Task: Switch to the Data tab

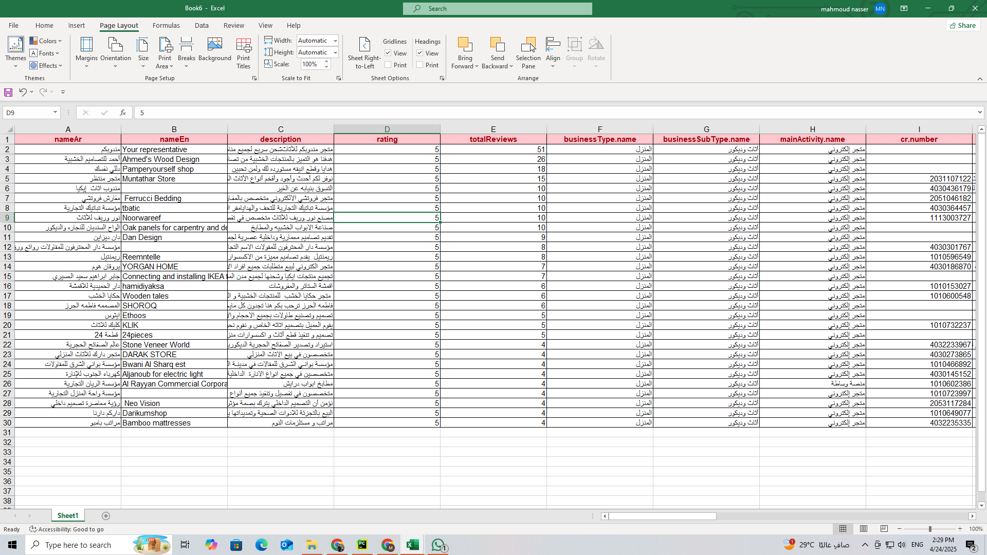Action: pyautogui.click(x=201, y=25)
